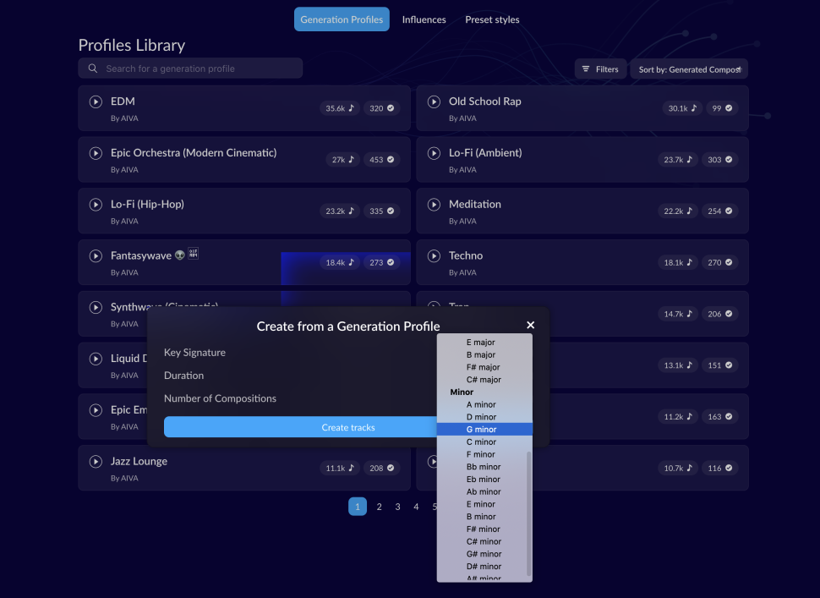This screenshot has height=598, width=820.
Task: Play the Jazz Lounge profile preview
Action: [x=96, y=462]
